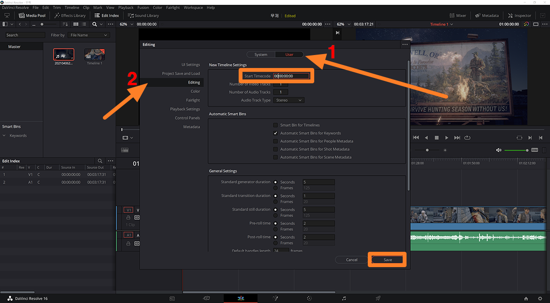Cancel the preferences dialog
This screenshot has width=550, height=303.
pos(352,260)
